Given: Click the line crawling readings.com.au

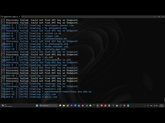Looking at the screenshot, I should click(33, 84).
